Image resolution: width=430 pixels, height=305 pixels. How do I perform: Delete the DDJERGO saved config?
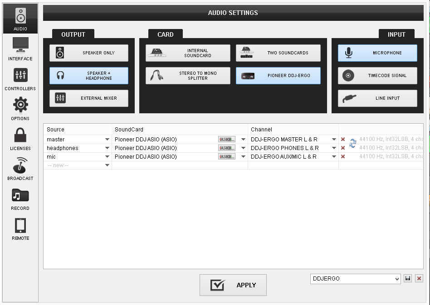click(419, 278)
